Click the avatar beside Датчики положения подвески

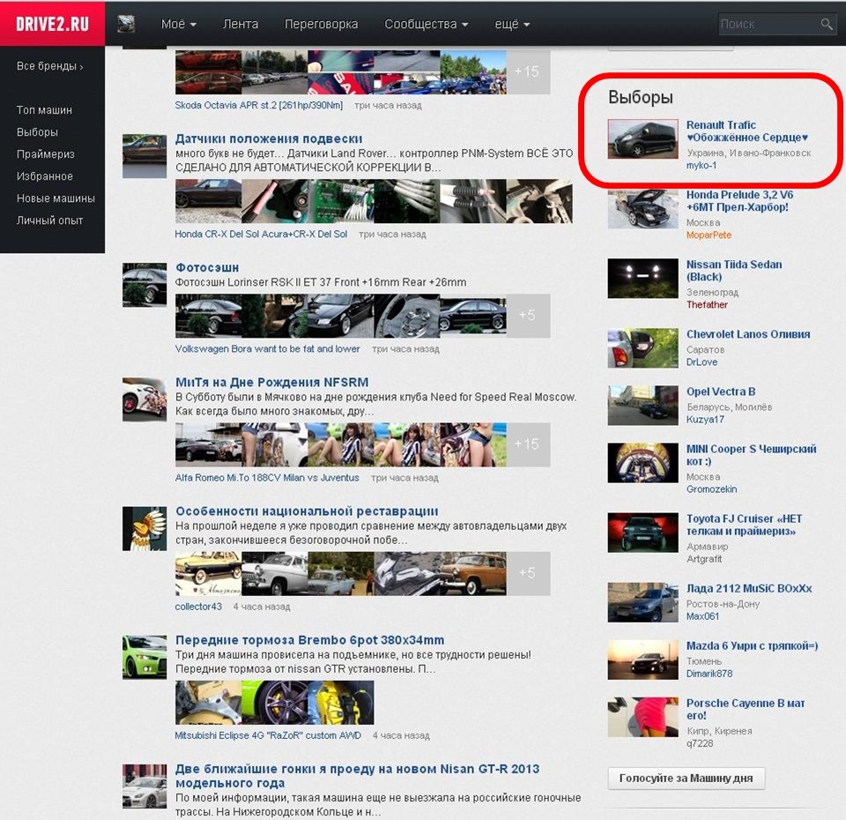click(145, 156)
